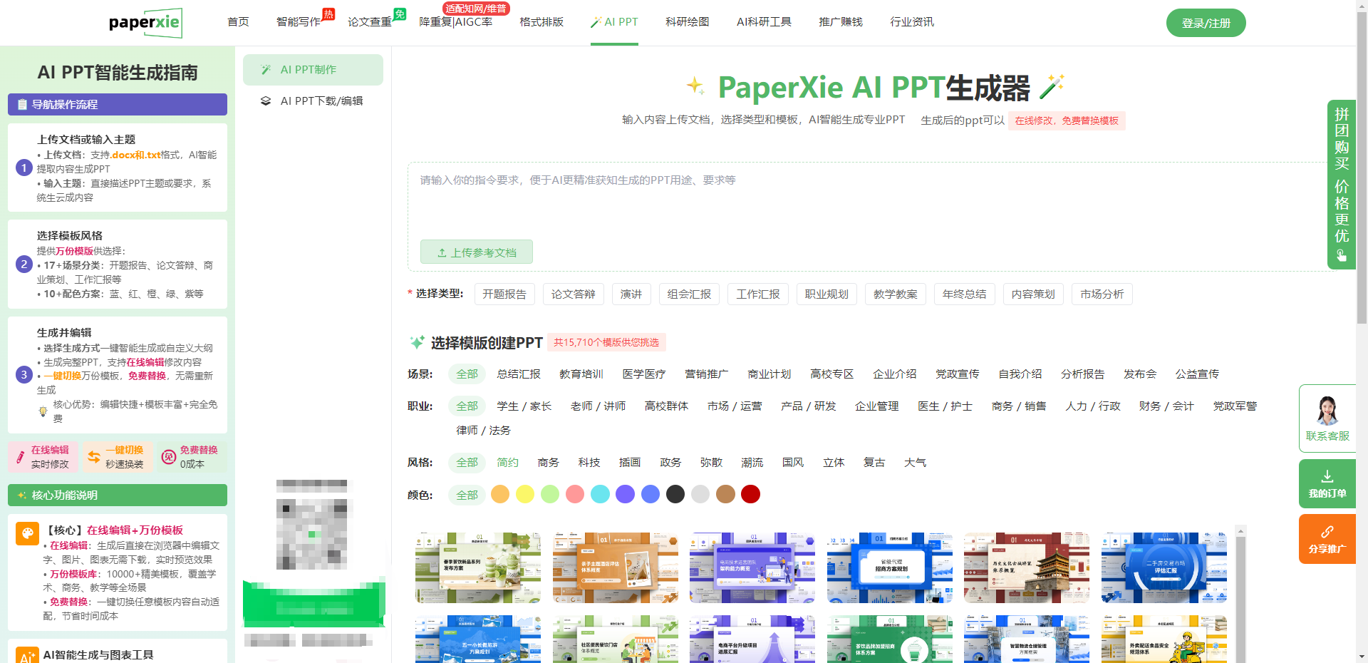This screenshot has height=663, width=1368.
Task: Pick the black color swatch
Action: (675, 494)
